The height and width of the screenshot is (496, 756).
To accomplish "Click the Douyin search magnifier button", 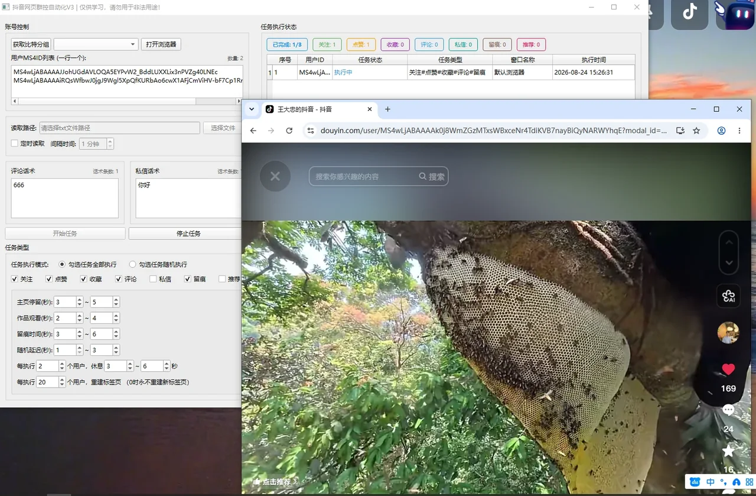I will click(432, 176).
